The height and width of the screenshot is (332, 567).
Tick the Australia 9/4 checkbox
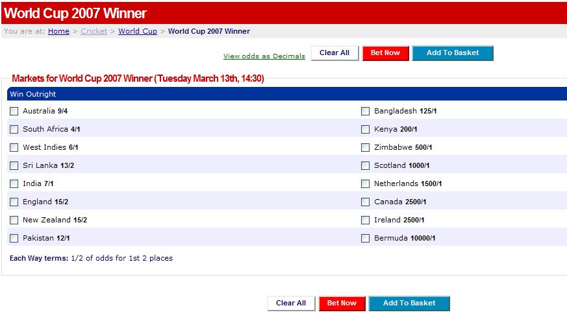pos(14,112)
